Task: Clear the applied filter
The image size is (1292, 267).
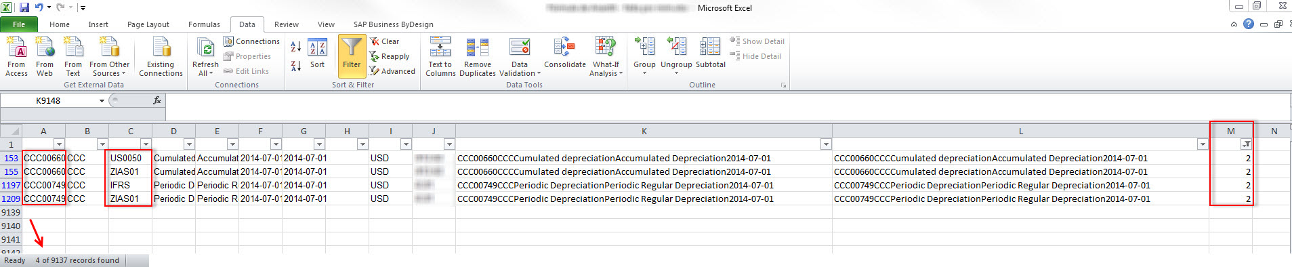Action: click(385, 41)
